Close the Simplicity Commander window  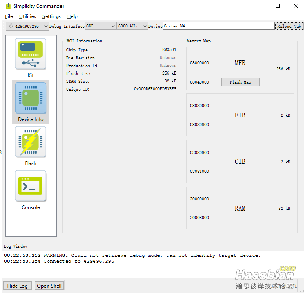click(296, 6)
